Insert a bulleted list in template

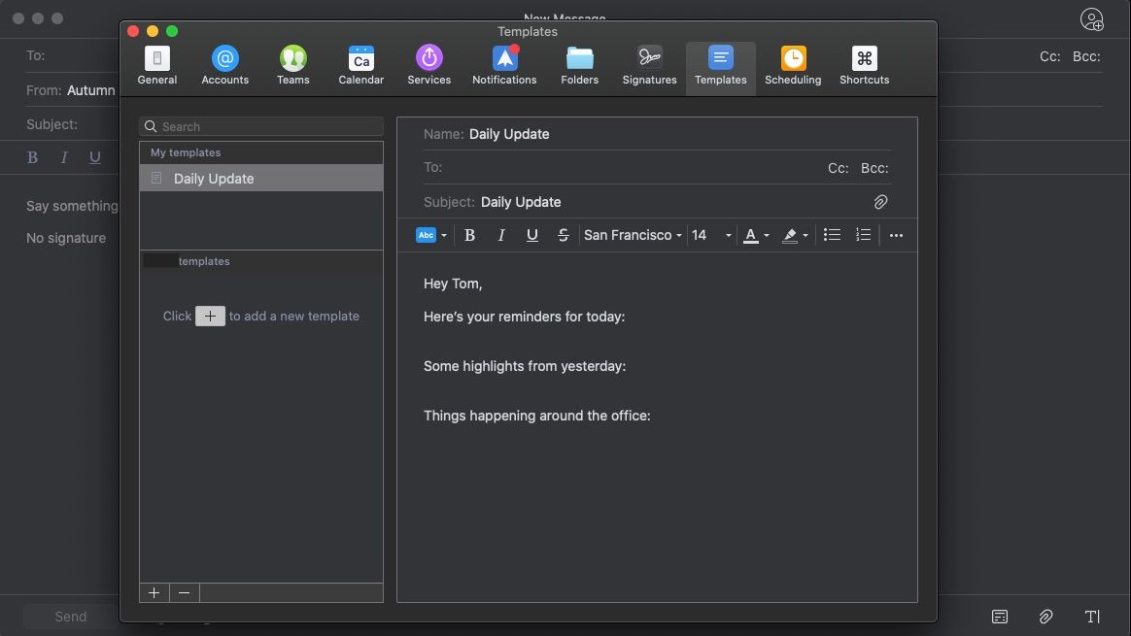832,235
